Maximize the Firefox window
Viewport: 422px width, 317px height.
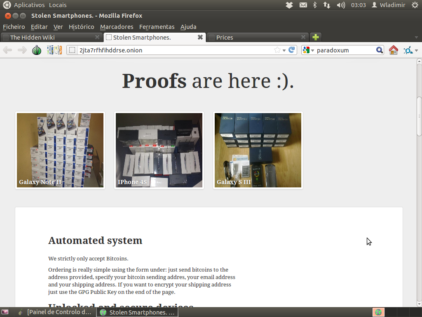(23, 16)
